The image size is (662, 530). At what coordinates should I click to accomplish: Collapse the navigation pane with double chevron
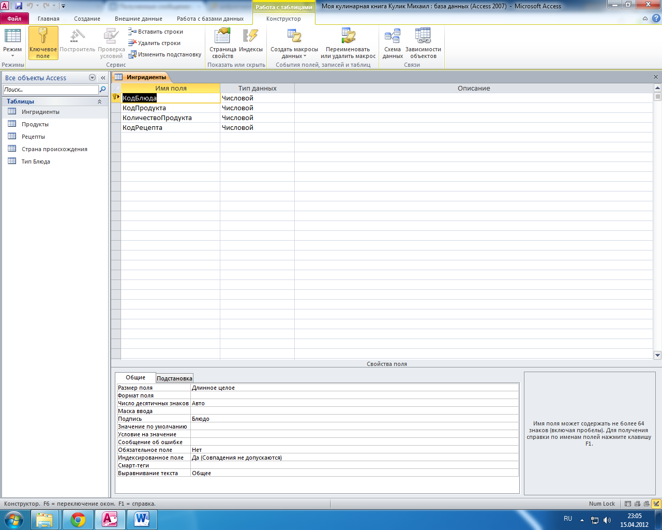[103, 78]
